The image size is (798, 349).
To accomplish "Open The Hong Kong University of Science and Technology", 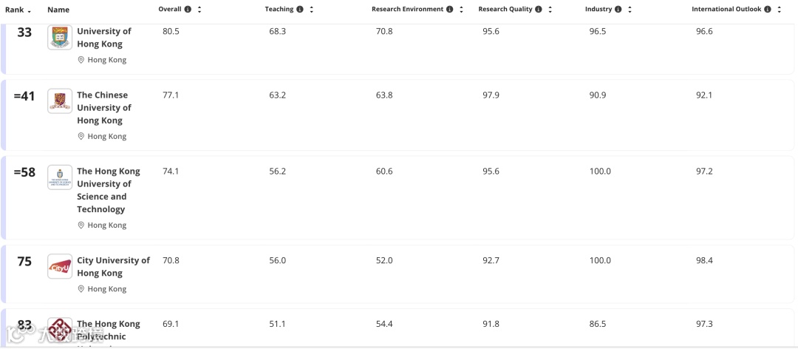I will click(109, 190).
